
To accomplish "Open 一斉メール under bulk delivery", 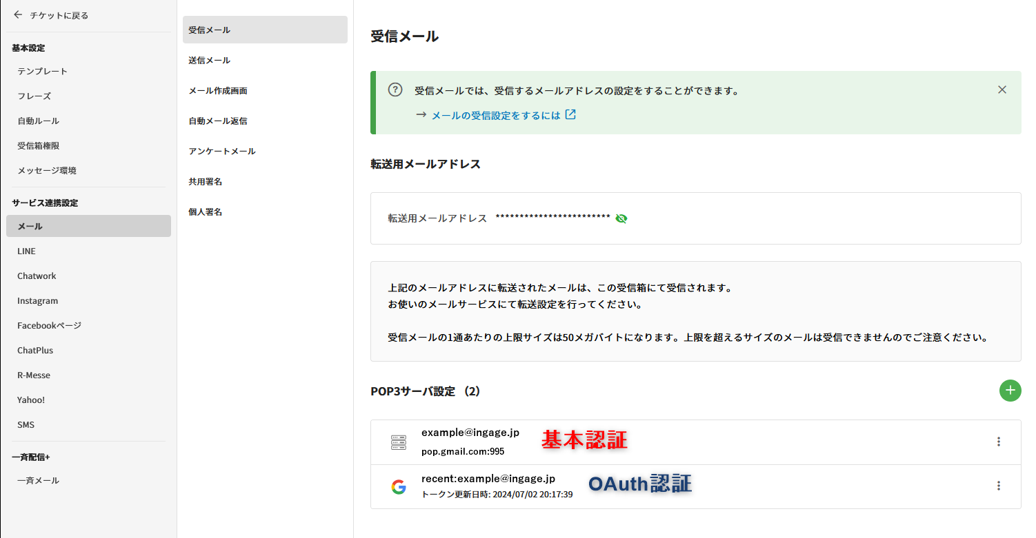I will coord(39,481).
